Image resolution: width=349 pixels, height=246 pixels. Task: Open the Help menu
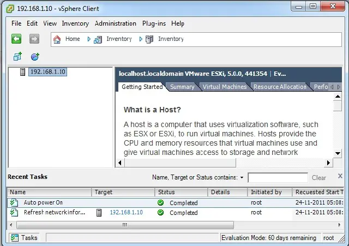178,23
